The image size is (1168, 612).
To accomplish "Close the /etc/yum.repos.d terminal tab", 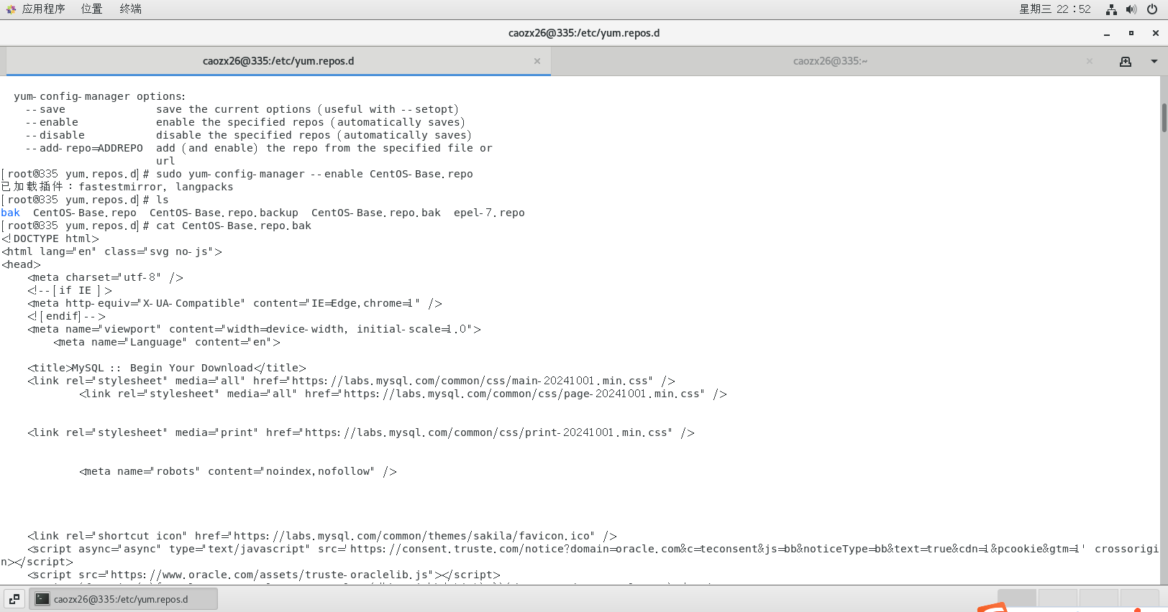I will point(537,61).
